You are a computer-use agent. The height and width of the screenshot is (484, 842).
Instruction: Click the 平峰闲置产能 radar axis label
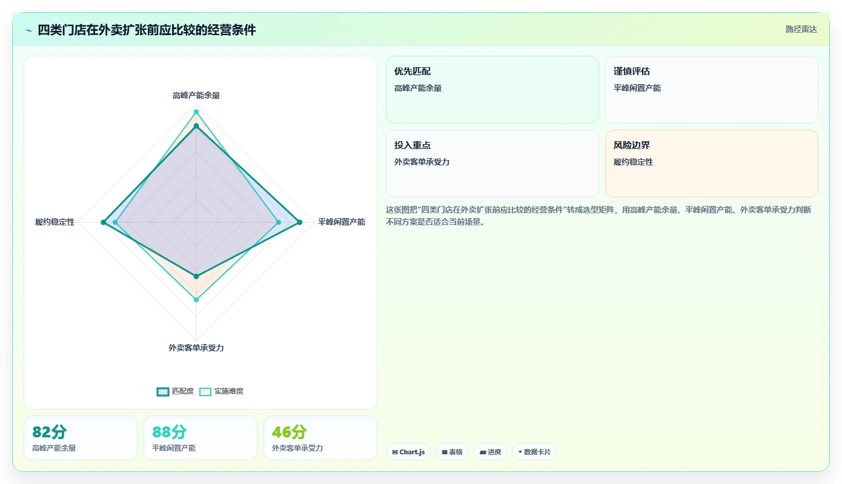coord(342,222)
